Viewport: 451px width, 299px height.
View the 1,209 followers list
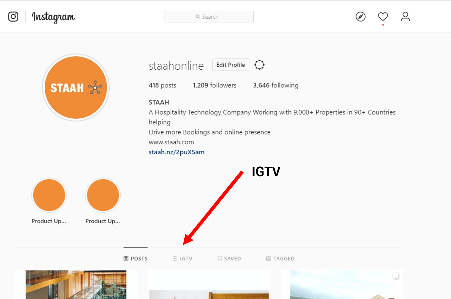[x=215, y=85]
